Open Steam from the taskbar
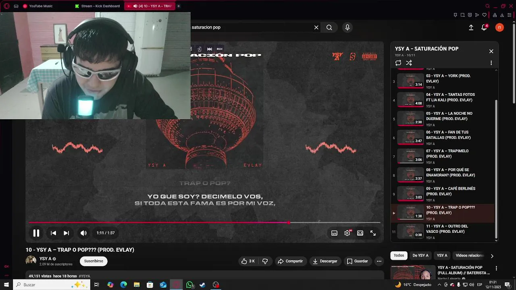This screenshot has height=290, width=516. coord(202,285)
